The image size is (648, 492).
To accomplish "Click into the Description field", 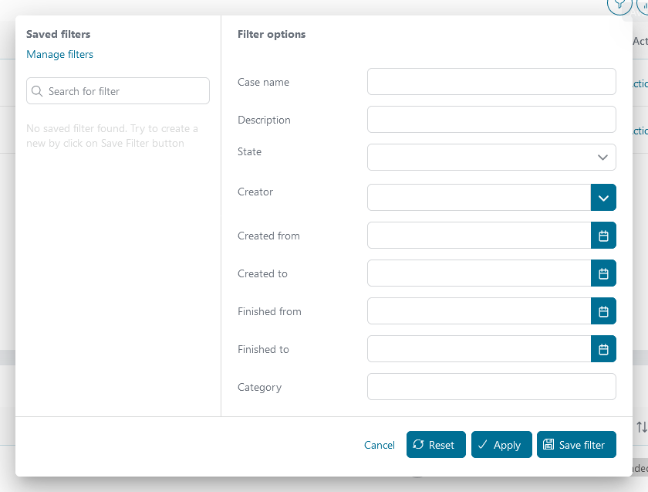I will [x=491, y=120].
